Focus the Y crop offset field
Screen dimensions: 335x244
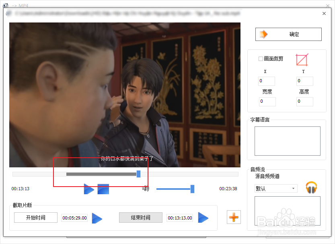tap(305, 81)
